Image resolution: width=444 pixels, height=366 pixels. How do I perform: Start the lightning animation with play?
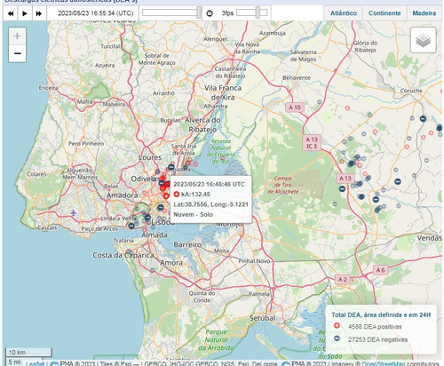click(25, 13)
